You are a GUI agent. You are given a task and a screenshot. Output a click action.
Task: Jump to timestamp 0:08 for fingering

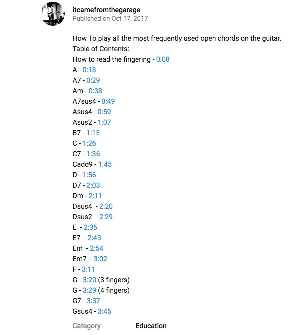coord(163,59)
